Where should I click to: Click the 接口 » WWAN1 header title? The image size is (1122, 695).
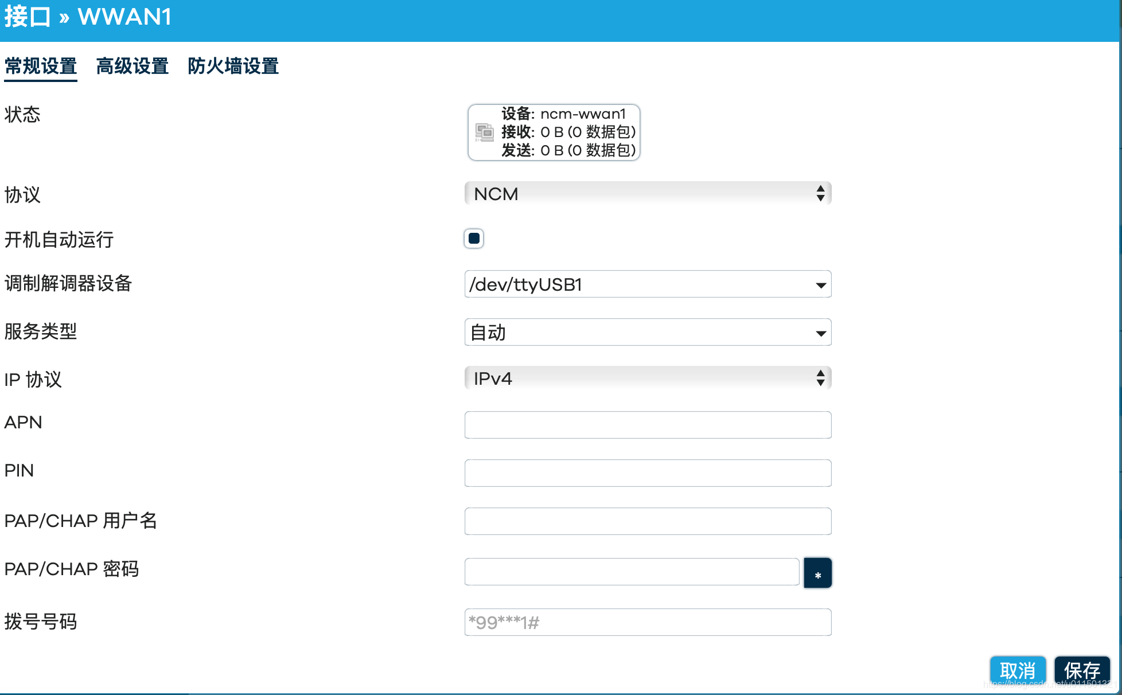pos(88,17)
